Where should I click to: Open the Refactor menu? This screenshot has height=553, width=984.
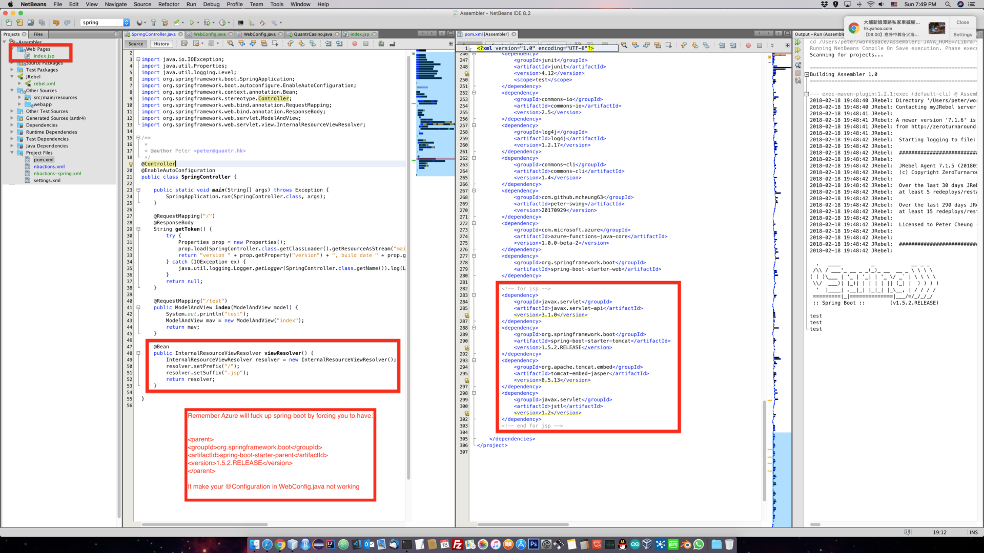click(168, 4)
